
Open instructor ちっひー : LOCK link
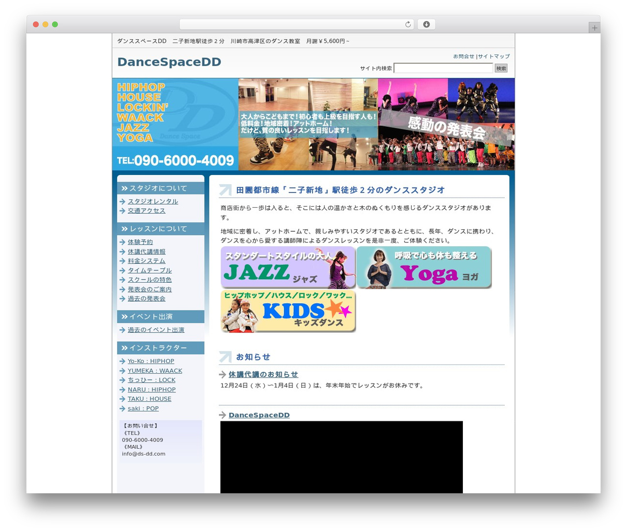point(151,380)
